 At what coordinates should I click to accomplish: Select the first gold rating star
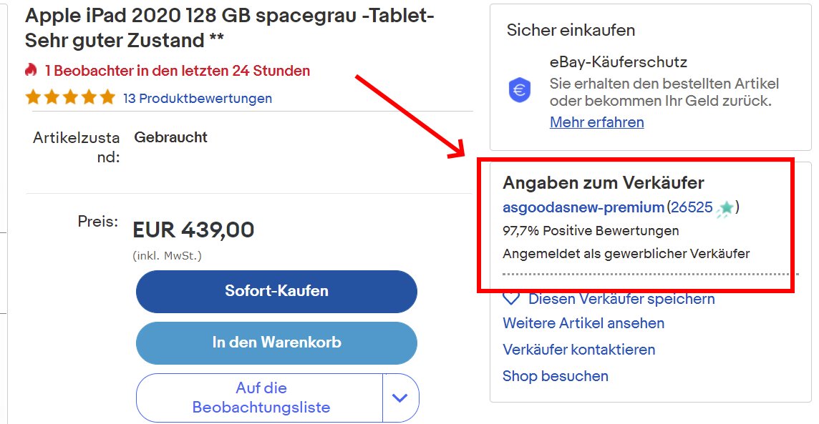point(34,97)
